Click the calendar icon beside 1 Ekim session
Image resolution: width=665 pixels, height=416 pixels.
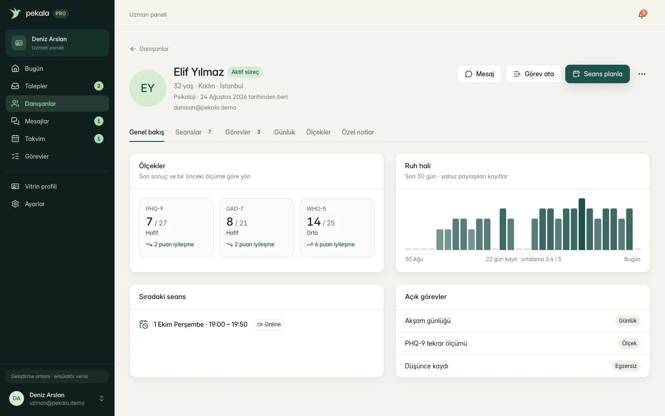144,324
